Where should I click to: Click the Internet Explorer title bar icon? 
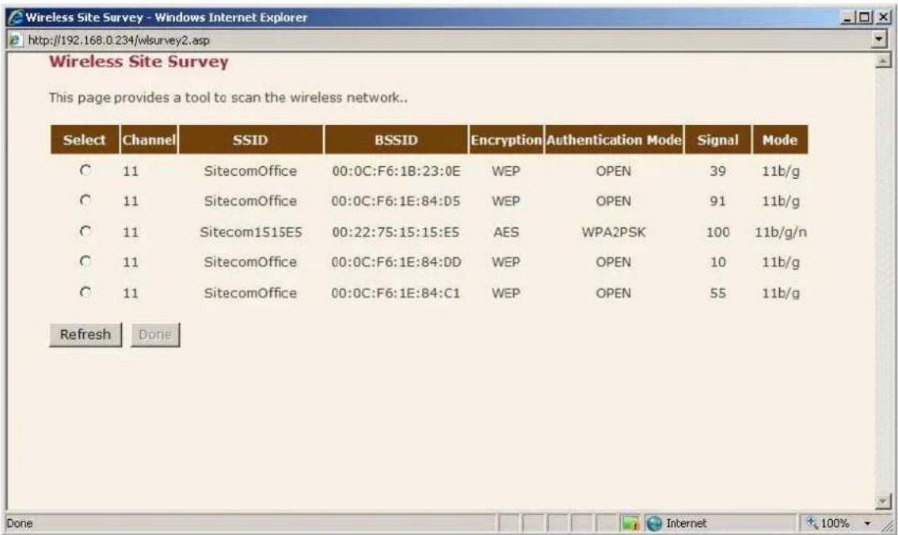[16, 17]
